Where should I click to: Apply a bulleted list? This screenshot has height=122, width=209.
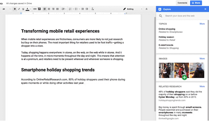pyautogui.click(x=76, y=9)
